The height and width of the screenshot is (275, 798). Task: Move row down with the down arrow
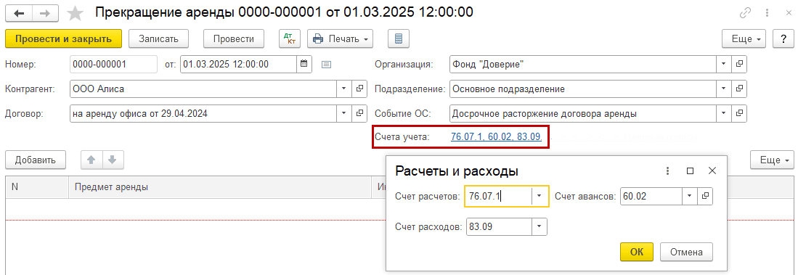[113, 160]
